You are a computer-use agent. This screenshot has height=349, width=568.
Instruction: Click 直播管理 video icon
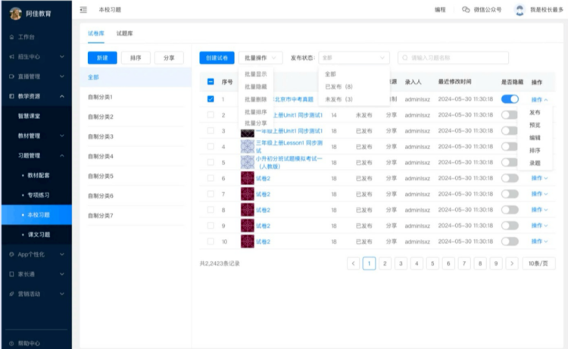click(x=11, y=76)
